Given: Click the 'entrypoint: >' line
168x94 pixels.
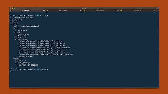Looking at the screenshot, I should point(20,37).
